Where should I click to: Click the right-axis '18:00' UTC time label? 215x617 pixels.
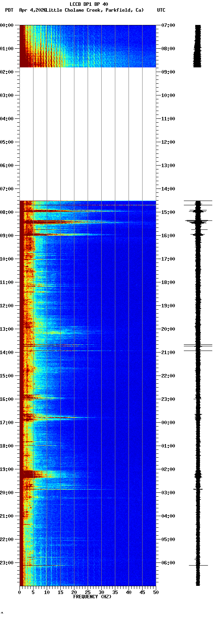point(168,282)
